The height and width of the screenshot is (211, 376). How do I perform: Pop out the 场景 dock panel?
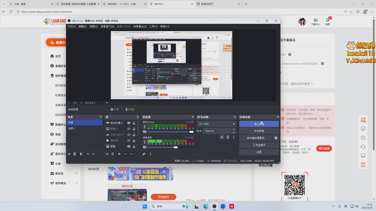pos(101,117)
